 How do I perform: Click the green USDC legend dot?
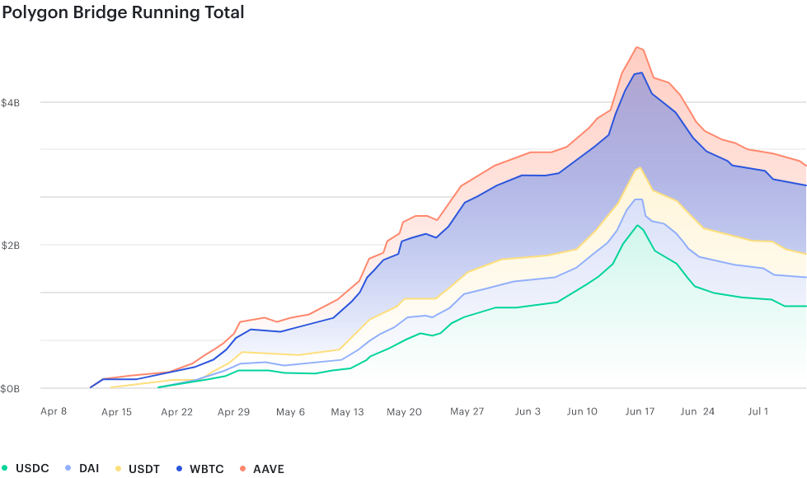[5, 468]
